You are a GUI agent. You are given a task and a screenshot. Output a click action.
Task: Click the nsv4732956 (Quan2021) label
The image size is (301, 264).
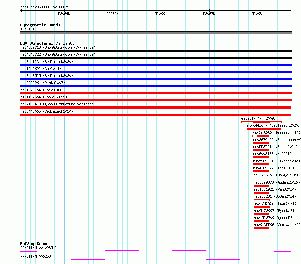(275, 203)
